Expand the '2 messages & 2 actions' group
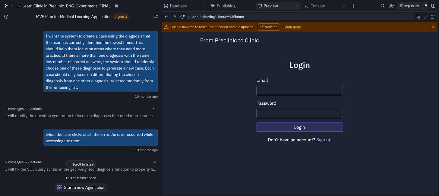Image resolution: width=439 pixels, height=196 pixels. click(x=154, y=162)
